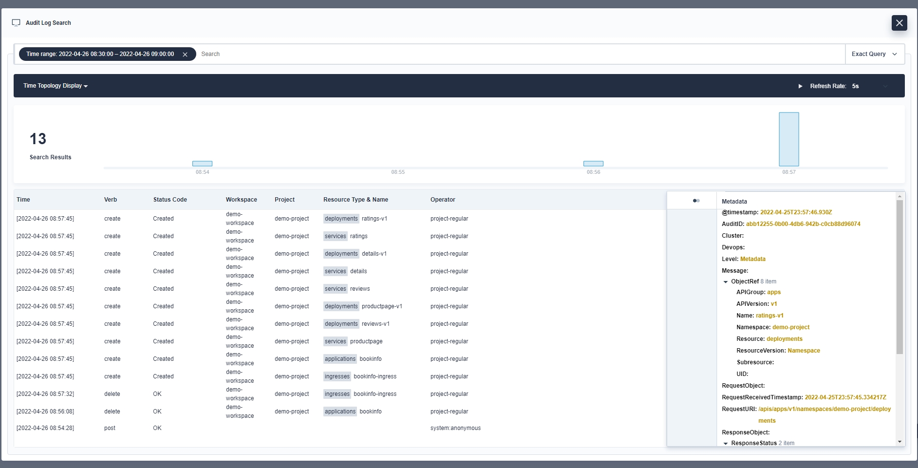Click in the Search input field
The height and width of the screenshot is (468, 918).
521,54
